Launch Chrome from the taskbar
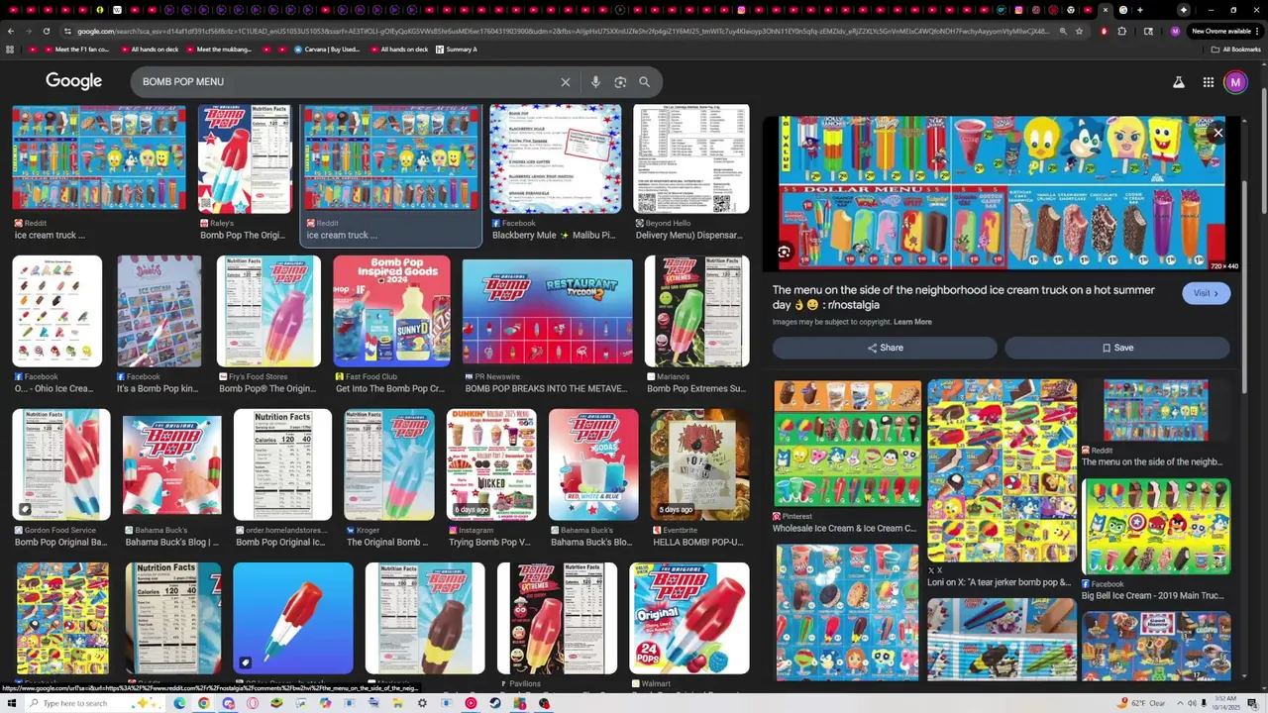1268x713 pixels. point(203,703)
